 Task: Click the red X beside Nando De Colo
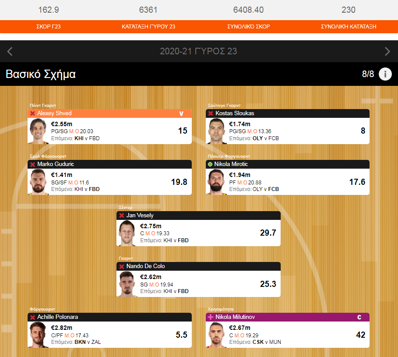pyautogui.click(x=122, y=266)
